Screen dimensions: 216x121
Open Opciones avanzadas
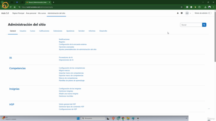(66, 47)
